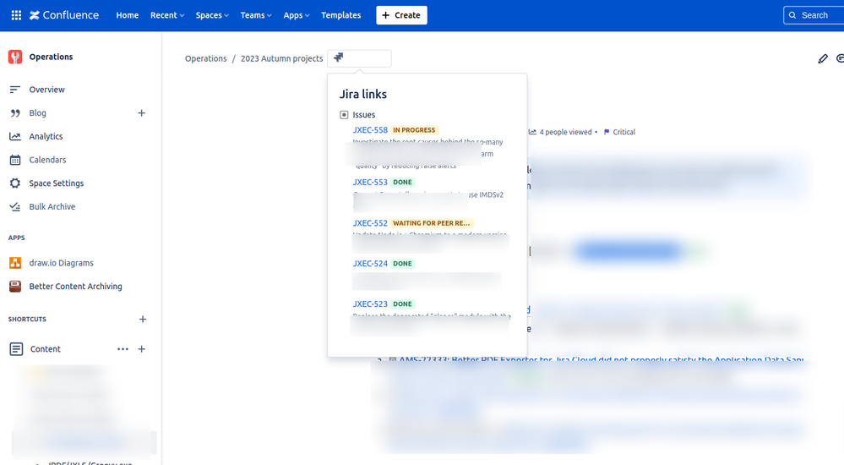
Task: Open the Operations space title
Action: coord(52,57)
